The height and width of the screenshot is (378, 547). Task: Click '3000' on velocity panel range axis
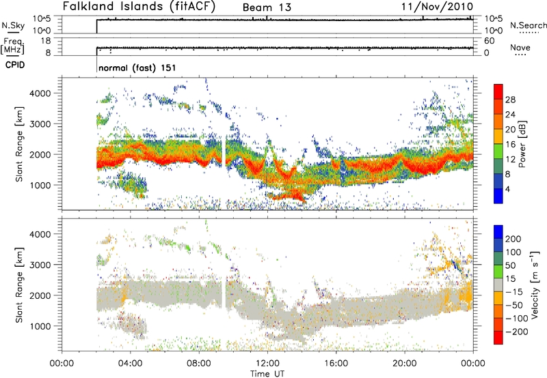click(40, 265)
